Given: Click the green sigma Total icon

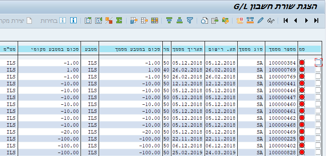Looking at the screenshot, I should coord(119,20).
